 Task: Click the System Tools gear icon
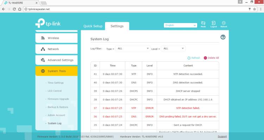43,71
